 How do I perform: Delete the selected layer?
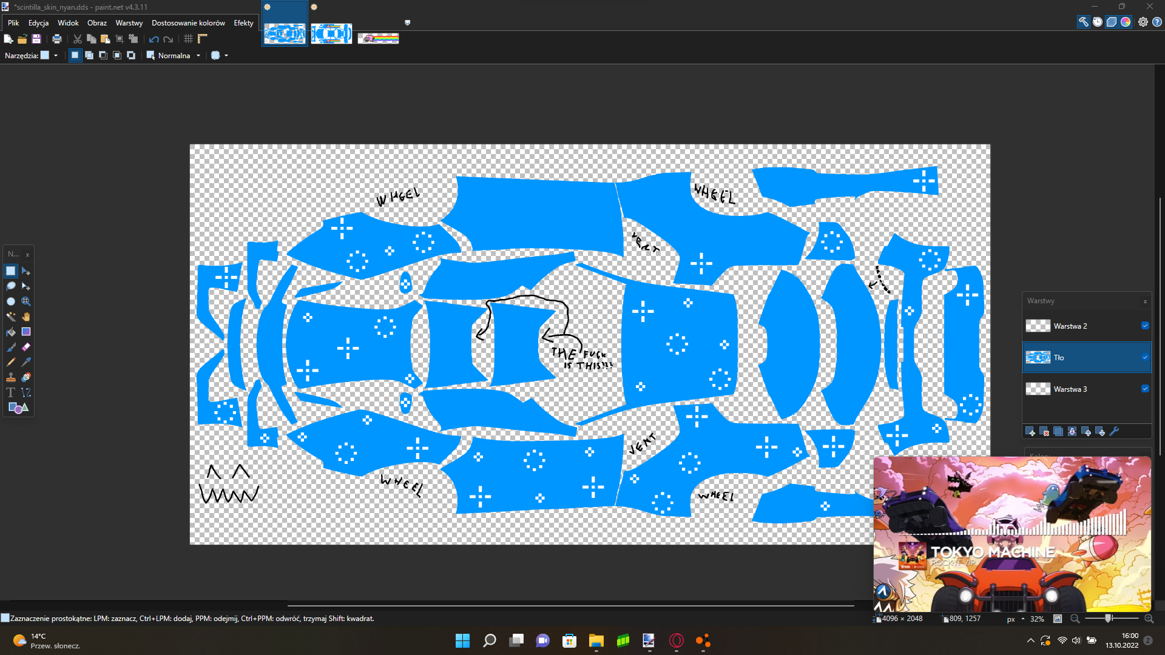[x=1044, y=432]
